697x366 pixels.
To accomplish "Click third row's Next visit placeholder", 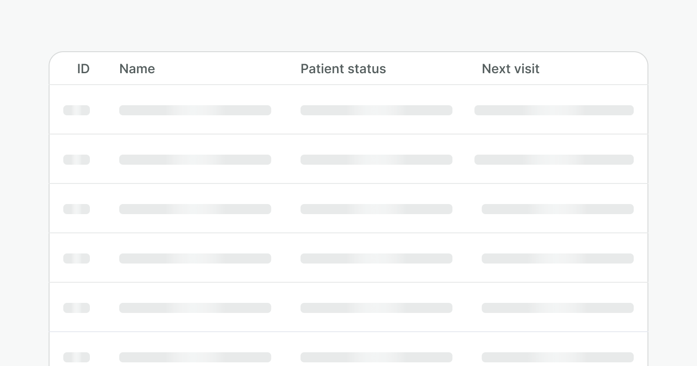I will click(x=558, y=209).
